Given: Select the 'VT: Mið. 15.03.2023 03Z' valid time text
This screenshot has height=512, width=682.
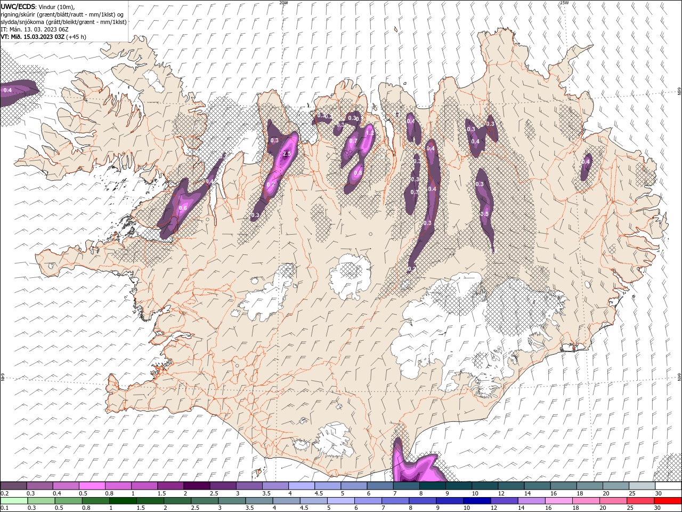Looking at the screenshot, I should (x=33, y=37).
